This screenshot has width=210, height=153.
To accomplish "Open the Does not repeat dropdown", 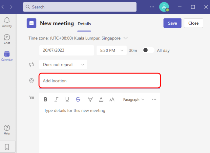I will (63, 64).
